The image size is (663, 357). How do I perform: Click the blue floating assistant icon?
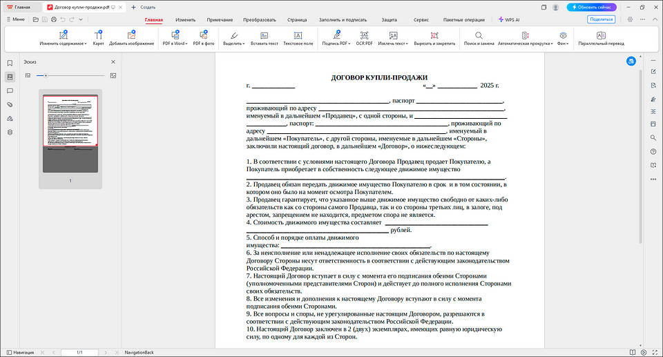tap(631, 61)
